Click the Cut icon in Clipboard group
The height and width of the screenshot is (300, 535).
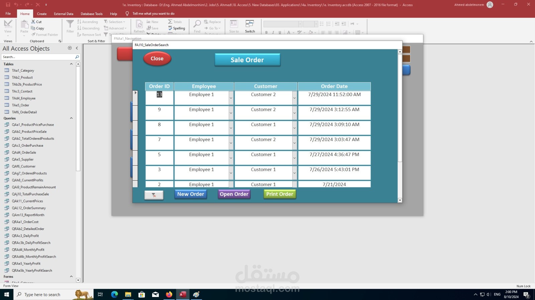[33, 22]
